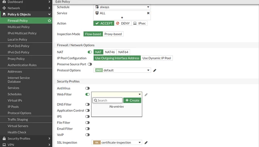Open SSL Inspection certificate-inspection dropdown
Image resolution: width=259 pixels, height=147 pixels.
pyautogui.click(x=117, y=143)
